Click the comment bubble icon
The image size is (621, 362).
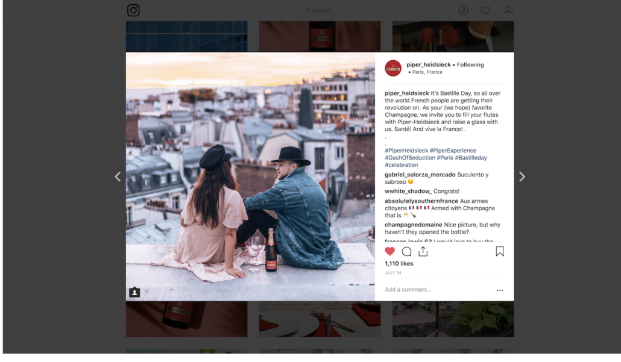[x=406, y=252]
